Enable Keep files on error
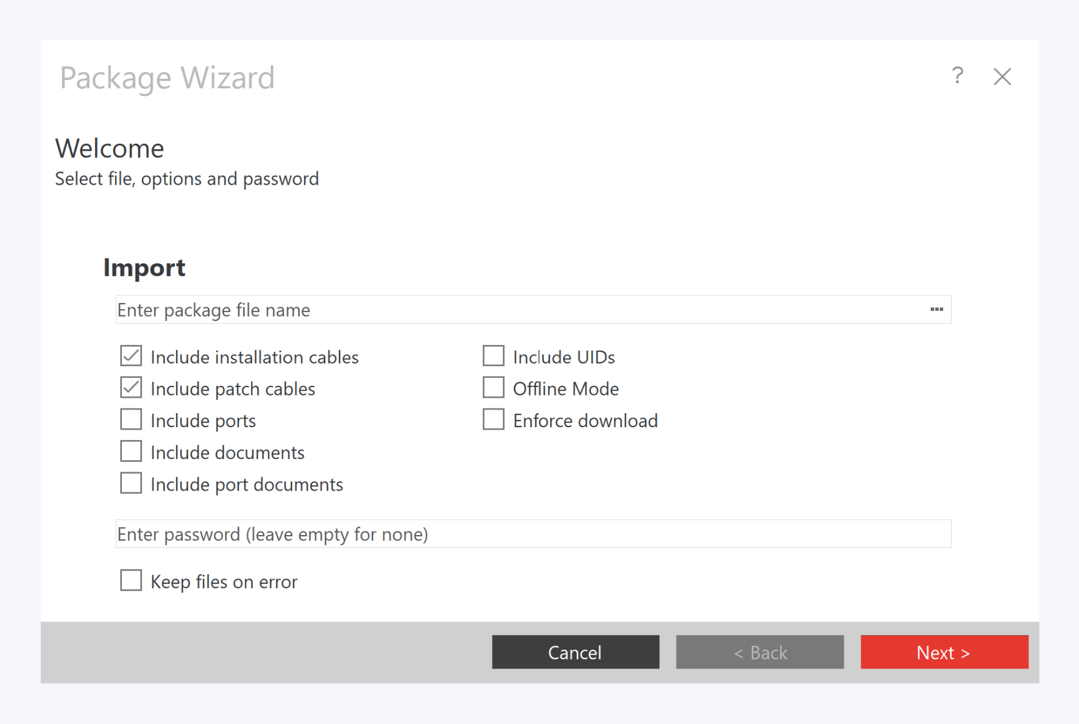Image resolution: width=1079 pixels, height=724 pixels. [x=131, y=581]
